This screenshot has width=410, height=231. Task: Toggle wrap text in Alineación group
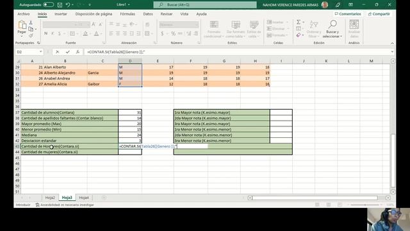147,24
